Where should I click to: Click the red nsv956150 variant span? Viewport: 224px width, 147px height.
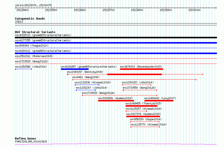click(x=145, y=122)
